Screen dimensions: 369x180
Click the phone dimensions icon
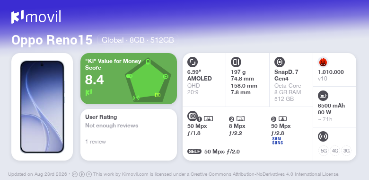(236, 62)
